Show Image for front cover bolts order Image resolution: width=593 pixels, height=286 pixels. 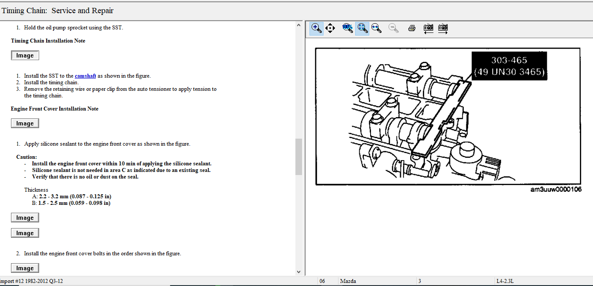[x=25, y=268]
